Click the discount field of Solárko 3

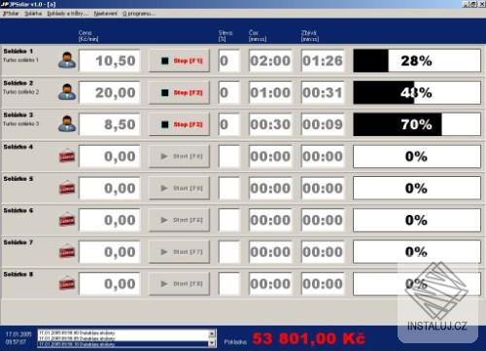point(228,124)
